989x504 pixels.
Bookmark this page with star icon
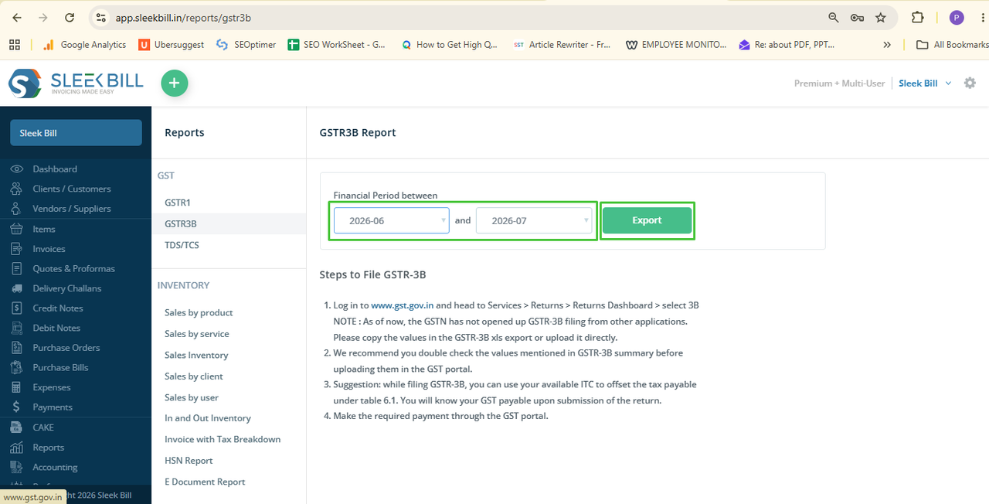880,17
